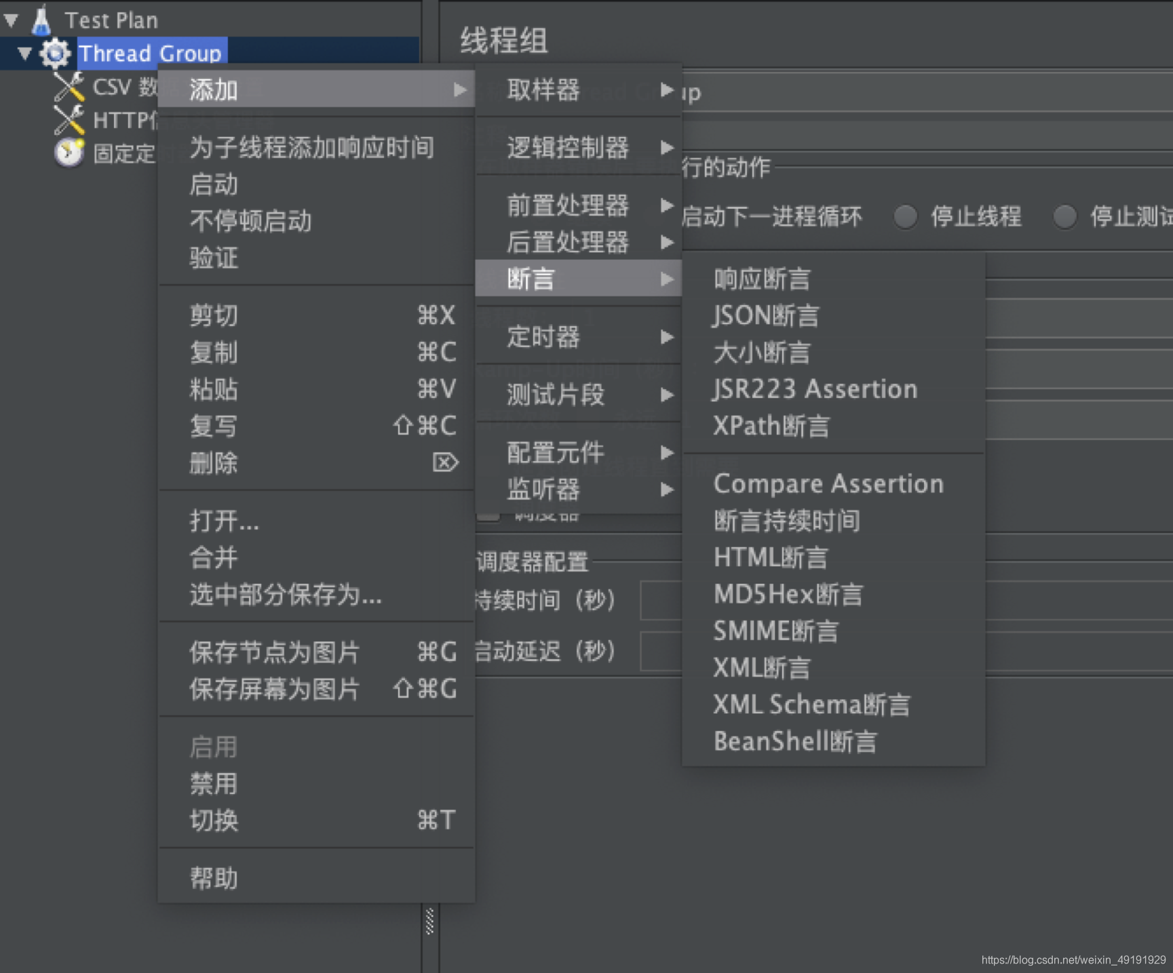Click the 持续时间（秒） input field
Screen dimensions: 1173x973
click(x=906, y=600)
